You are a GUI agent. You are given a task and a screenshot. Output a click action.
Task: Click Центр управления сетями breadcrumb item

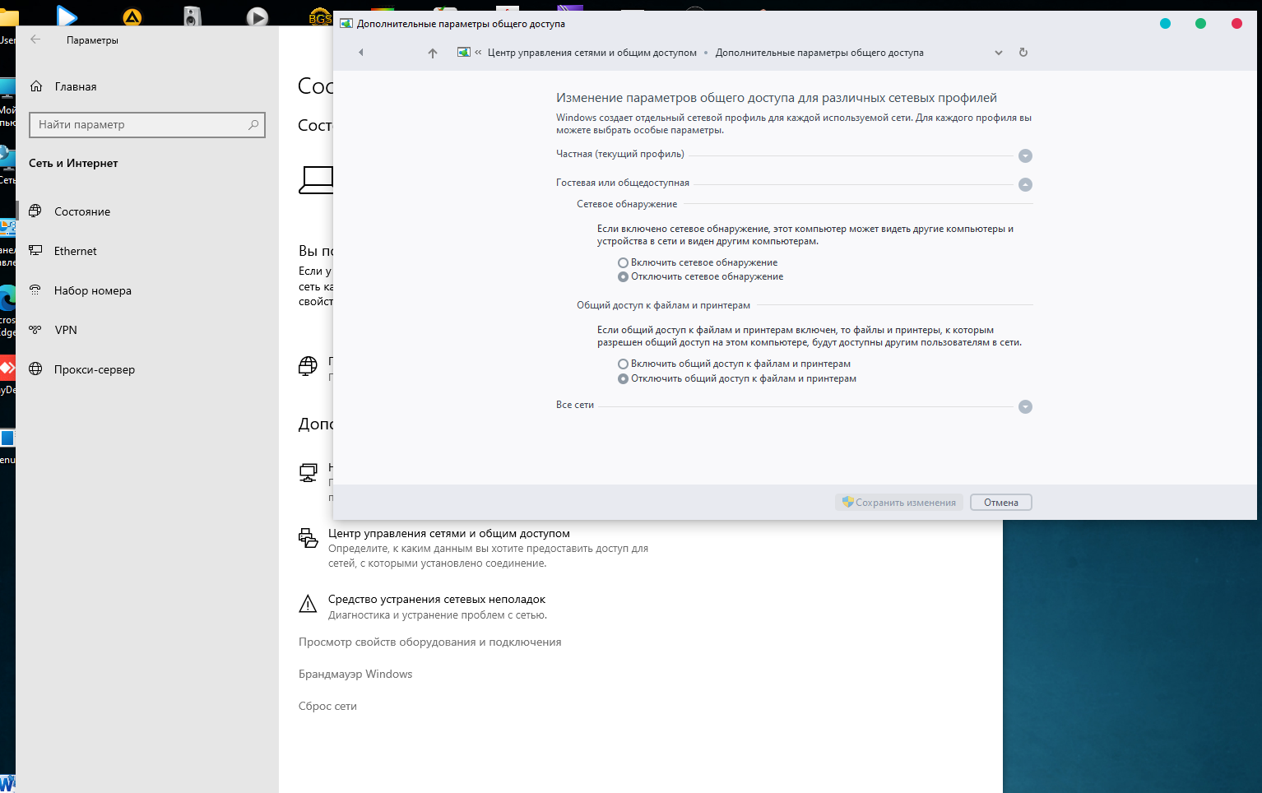592,53
